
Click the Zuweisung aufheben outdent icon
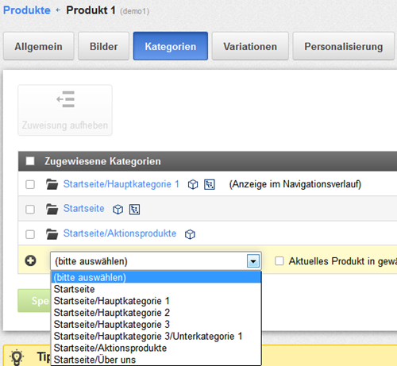click(65, 99)
